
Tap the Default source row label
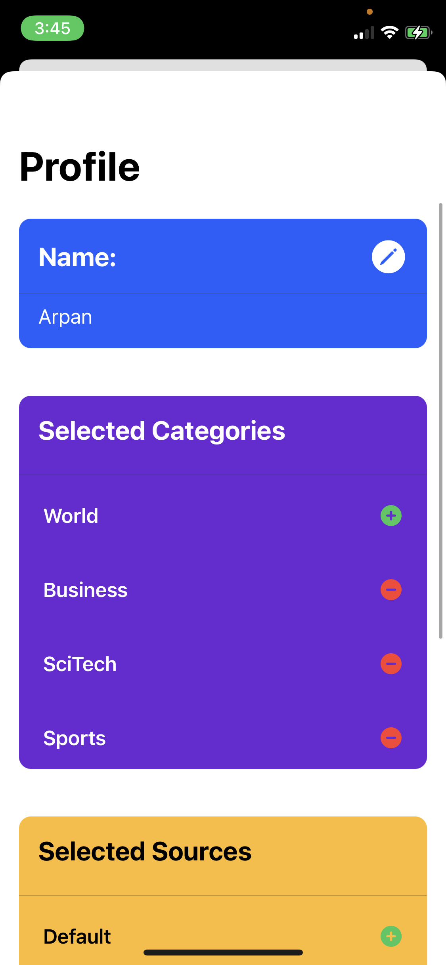[x=77, y=937]
